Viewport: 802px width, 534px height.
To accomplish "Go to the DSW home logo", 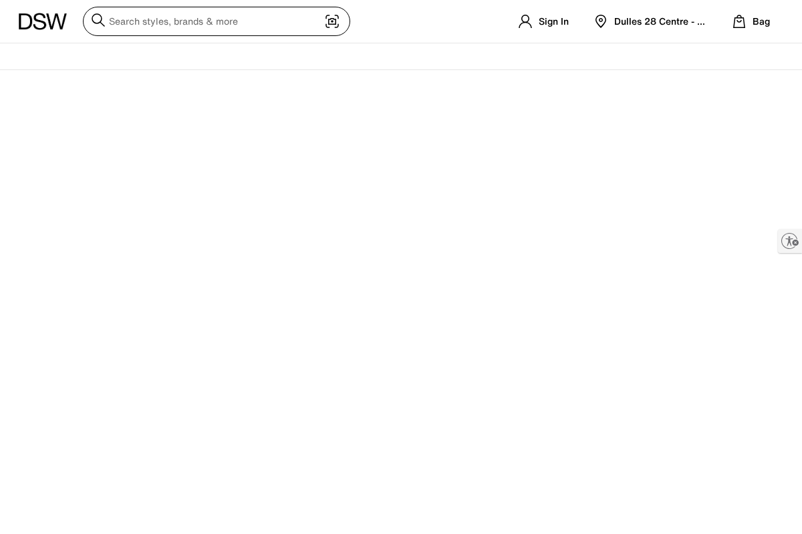I will (x=43, y=21).
